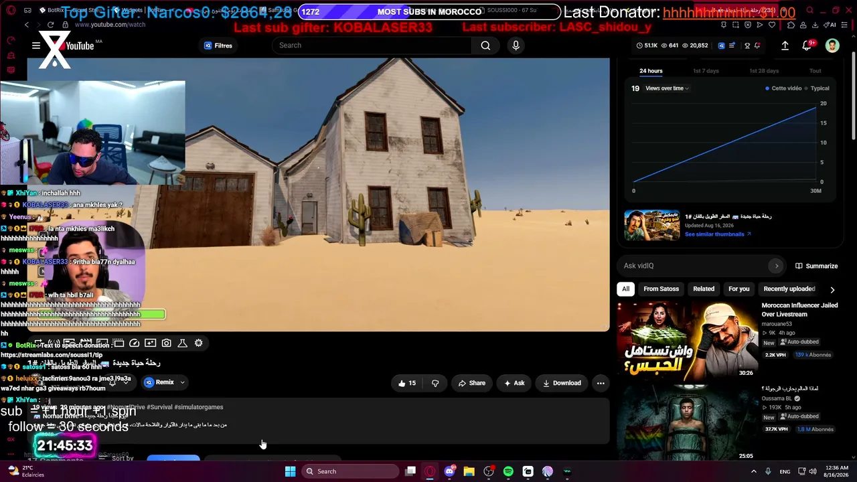Click the heart bookmark icon in address bar
Image resolution: width=857 pixels, height=482 pixels.
click(x=771, y=25)
